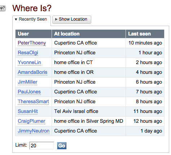The width and height of the screenshot is (171, 155).
Task: Expand the Show Location triangle
Action: (x=56, y=19)
